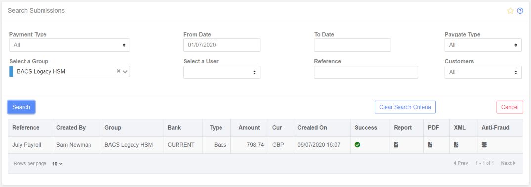Click the 798.74 amount cell
Image resolution: width=531 pixels, height=187 pixels.
pos(249,145)
